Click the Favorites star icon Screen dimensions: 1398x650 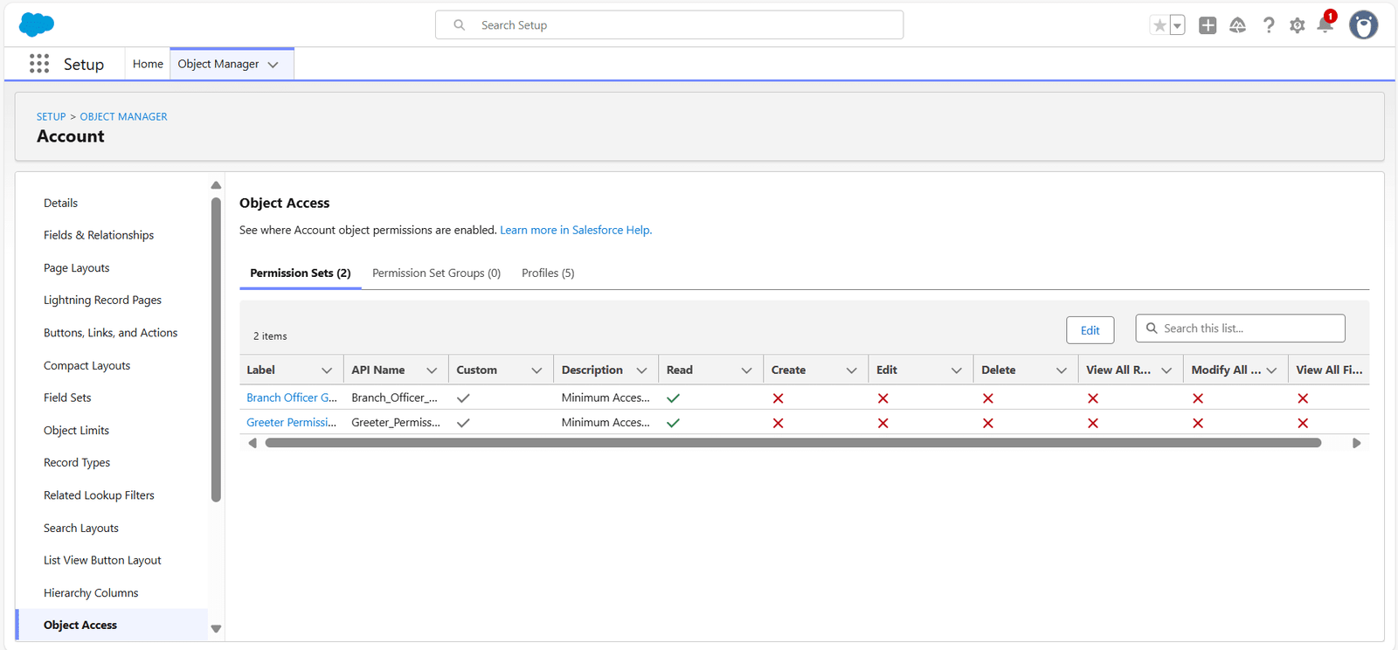1159,25
